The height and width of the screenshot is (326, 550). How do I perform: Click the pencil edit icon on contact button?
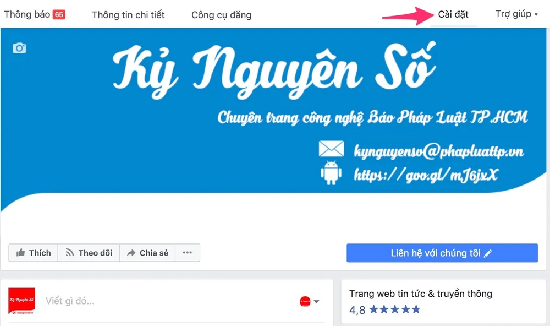(x=487, y=253)
